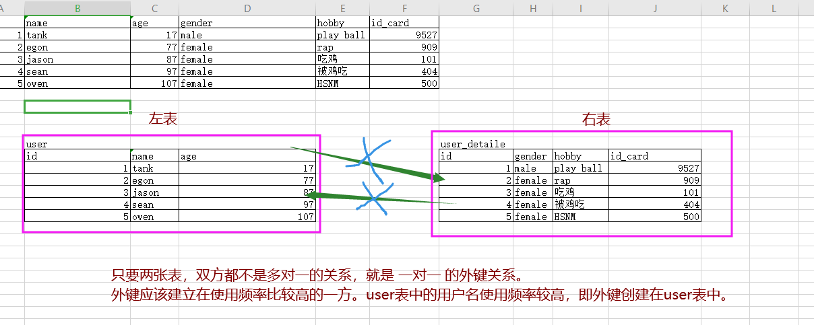The image size is (814, 325).
Task: Click the red line starting '外键应该建立在'
Action: coord(421,295)
